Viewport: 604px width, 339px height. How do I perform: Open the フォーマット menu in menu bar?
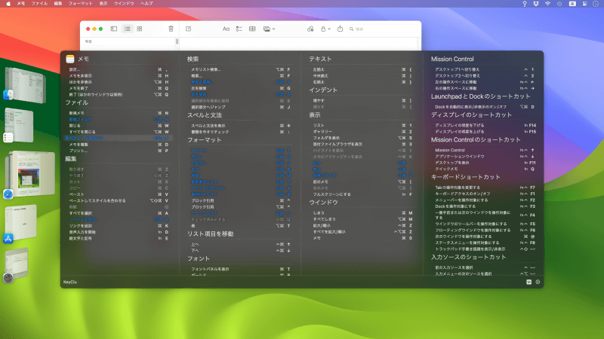[81, 4]
